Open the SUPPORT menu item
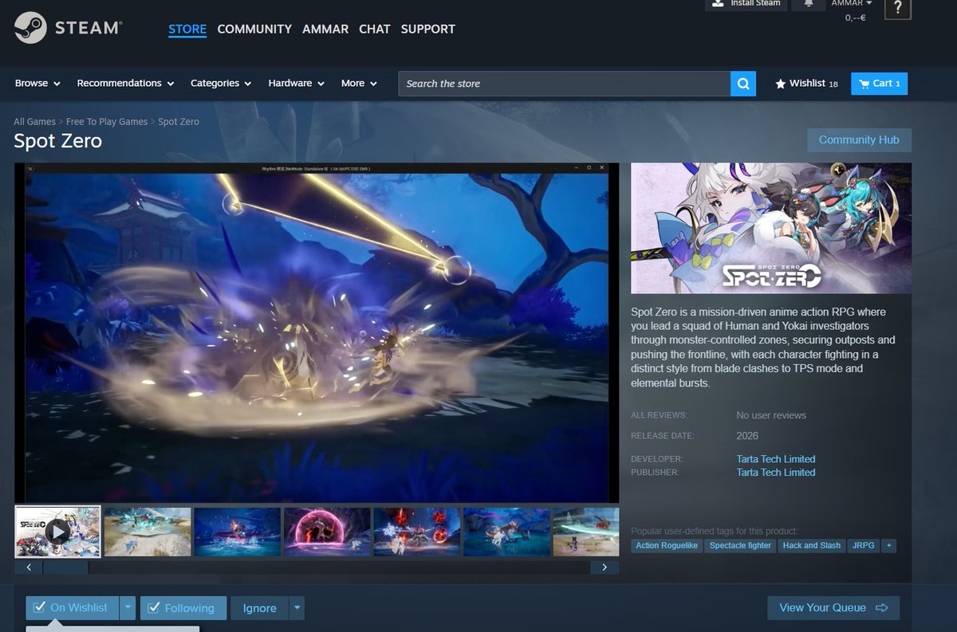This screenshot has width=957, height=632. pos(428,29)
